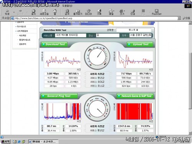Open the Back button history dropdown arrow
The height and width of the screenshot is (144, 192).
coord(14,12)
